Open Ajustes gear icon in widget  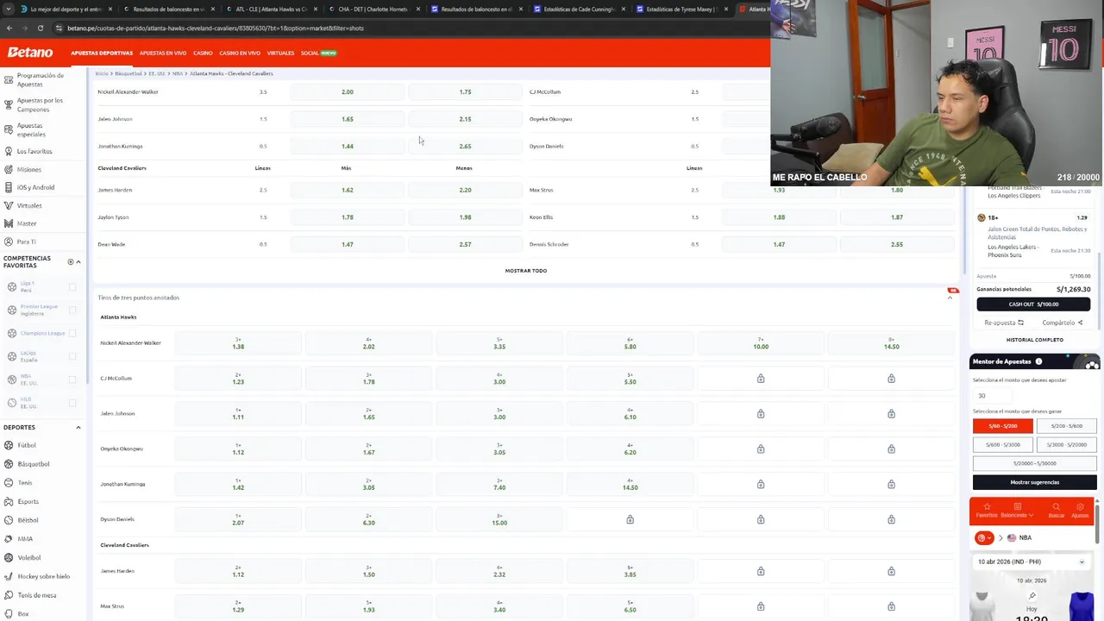coord(1080,509)
